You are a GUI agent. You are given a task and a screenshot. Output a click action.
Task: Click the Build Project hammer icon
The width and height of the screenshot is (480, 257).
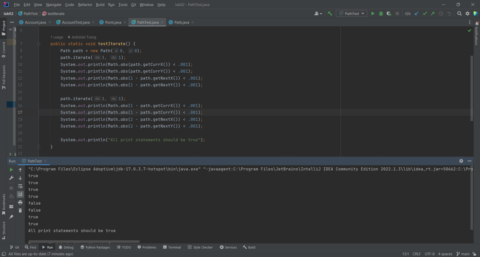click(330, 14)
